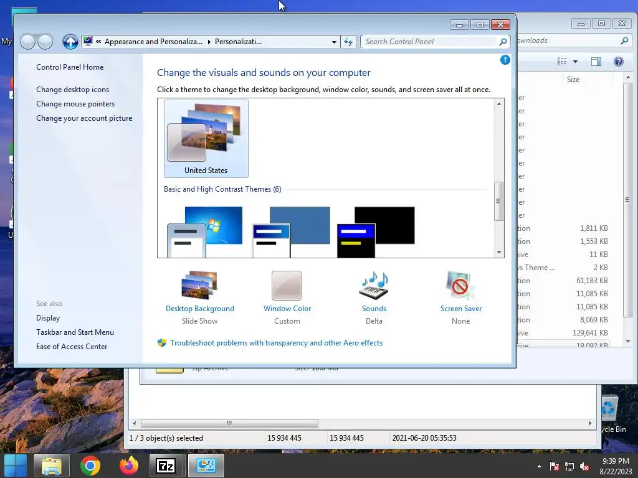The image size is (638, 478).
Task: Click the Forward navigation button in Control Panel
Action: click(45, 42)
